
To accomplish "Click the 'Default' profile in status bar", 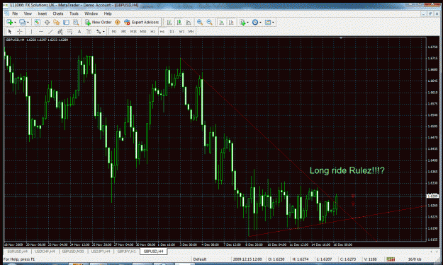I will coord(200,259).
